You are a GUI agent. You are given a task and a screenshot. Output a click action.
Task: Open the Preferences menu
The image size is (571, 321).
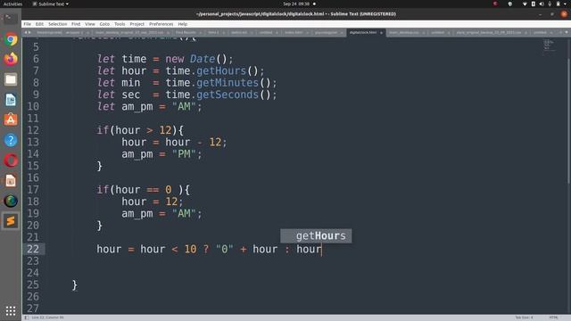tap(161, 24)
